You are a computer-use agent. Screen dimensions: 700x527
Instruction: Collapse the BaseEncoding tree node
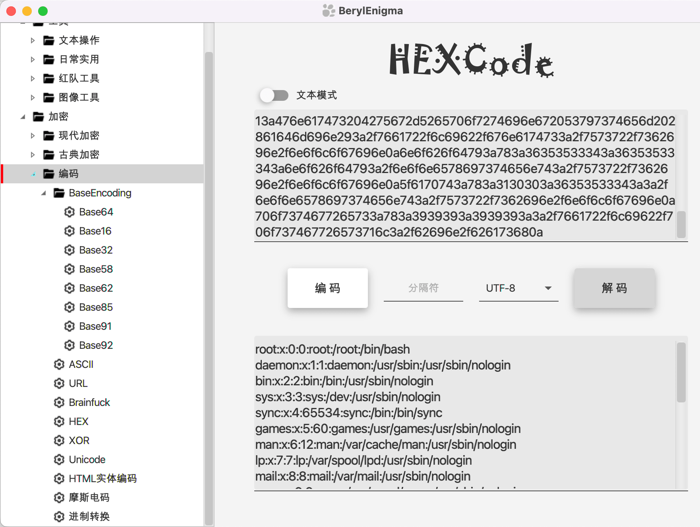click(43, 193)
